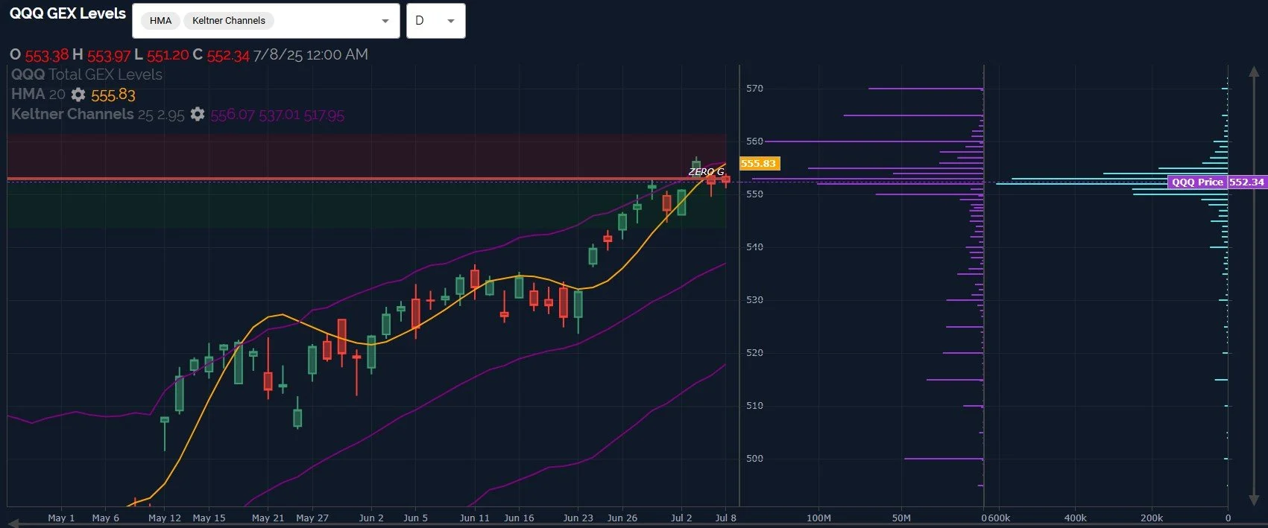Click the 570 strike GEX bar

point(926,89)
